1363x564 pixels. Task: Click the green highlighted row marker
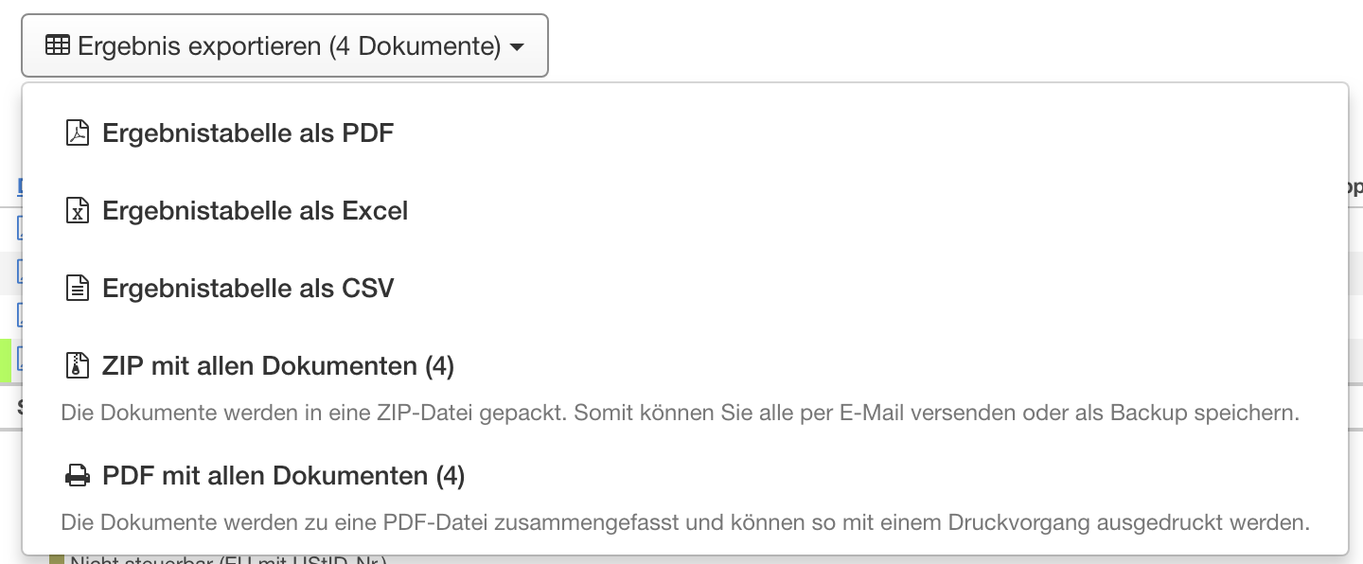[5, 360]
